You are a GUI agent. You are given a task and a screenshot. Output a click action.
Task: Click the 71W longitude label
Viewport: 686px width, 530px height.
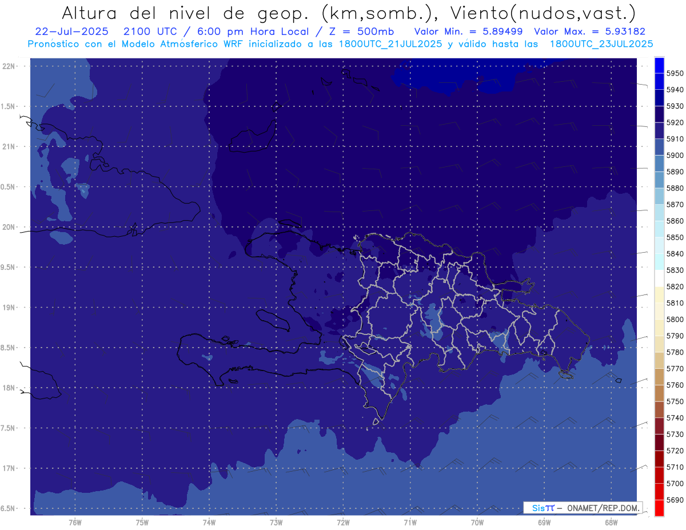pos(410,522)
